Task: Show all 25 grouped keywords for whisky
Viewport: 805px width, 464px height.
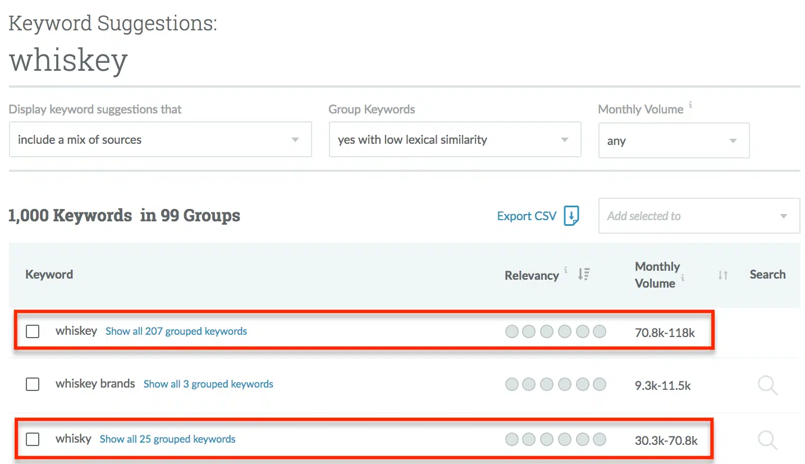Action: (x=167, y=439)
